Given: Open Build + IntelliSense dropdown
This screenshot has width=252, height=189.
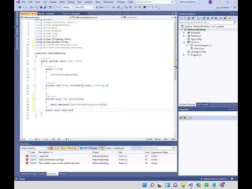Looking at the screenshot, I should pyautogui.click(x=119, y=148).
